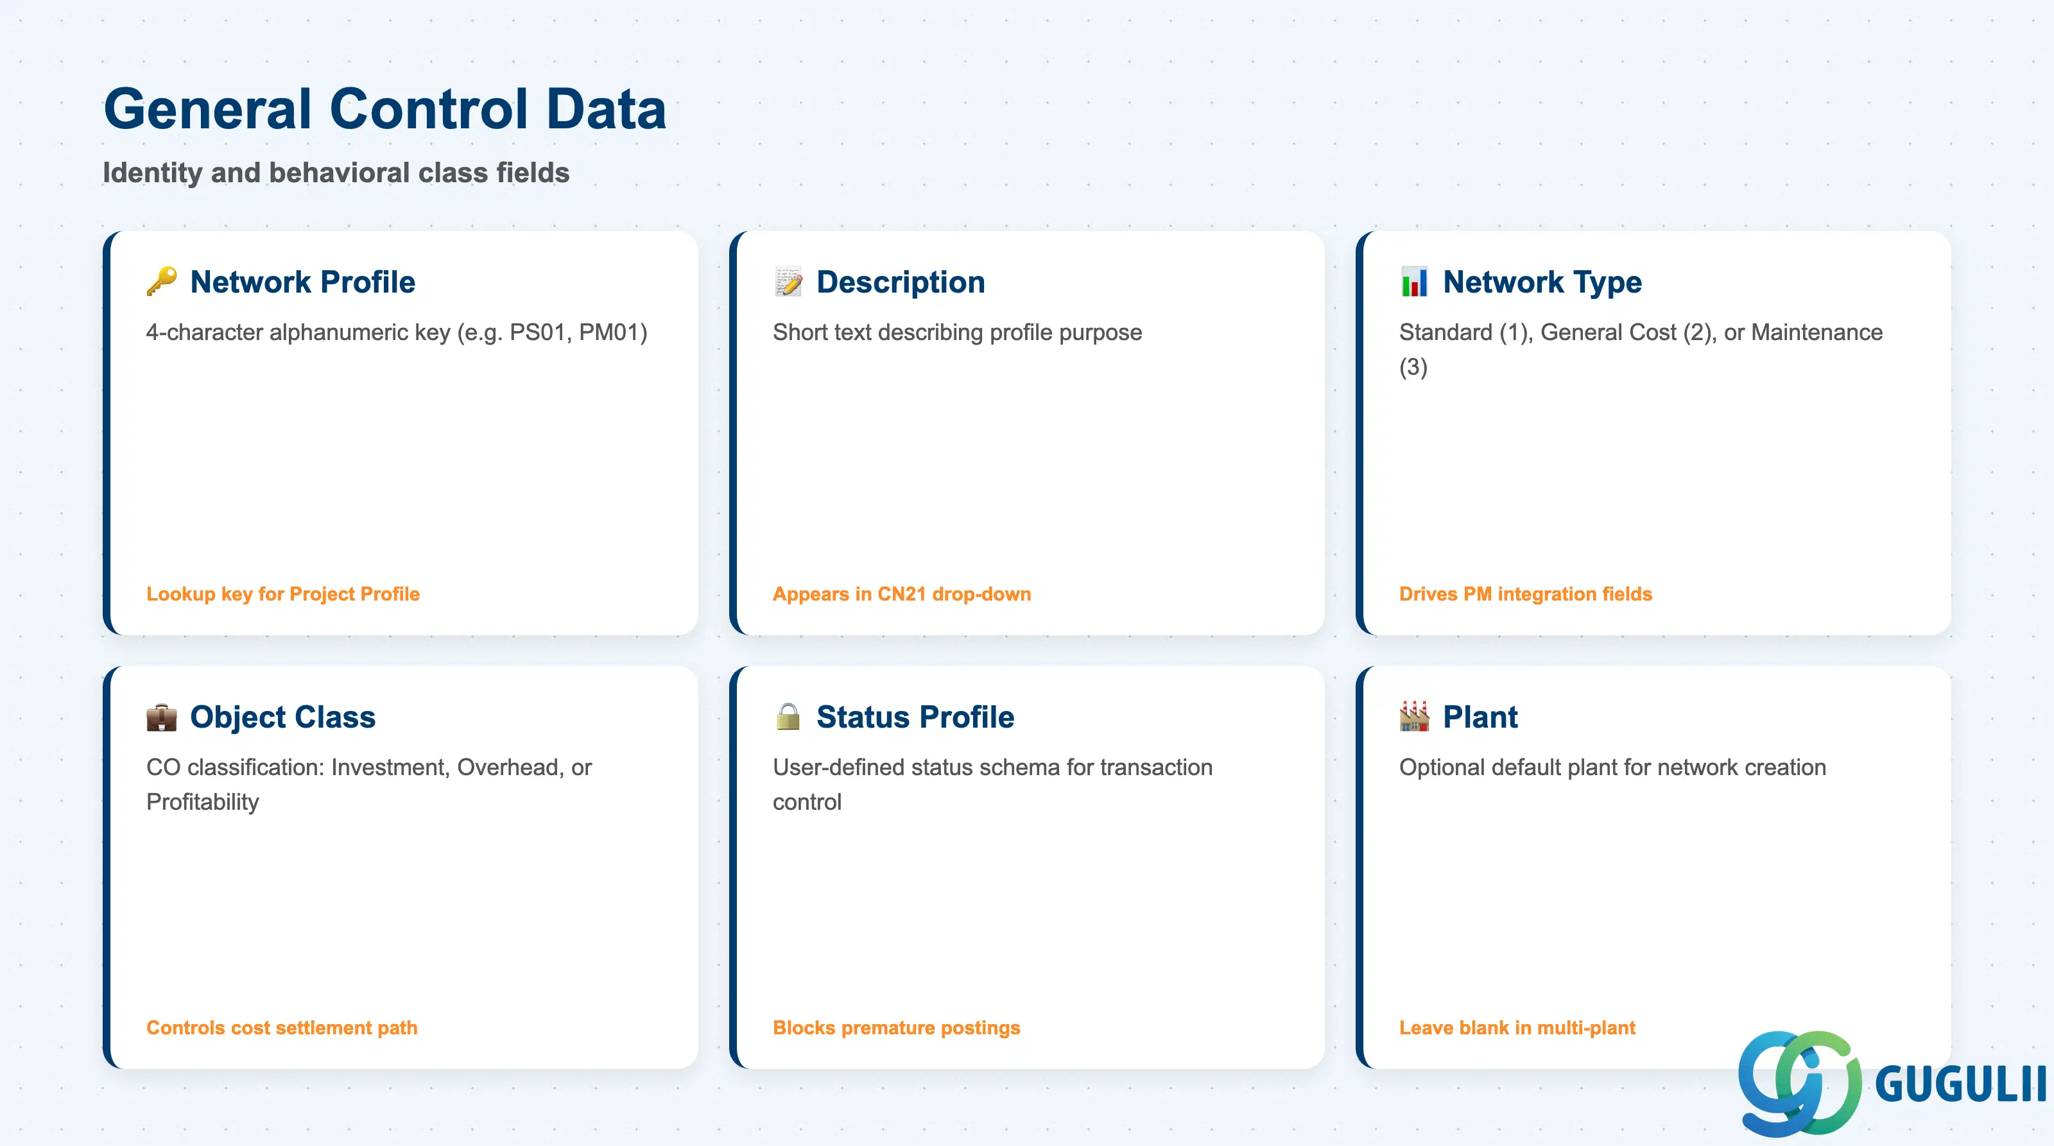Click the Network Profile card title
The height and width of the screenshot is (1146, 2054).
click(x=302, y=282)
